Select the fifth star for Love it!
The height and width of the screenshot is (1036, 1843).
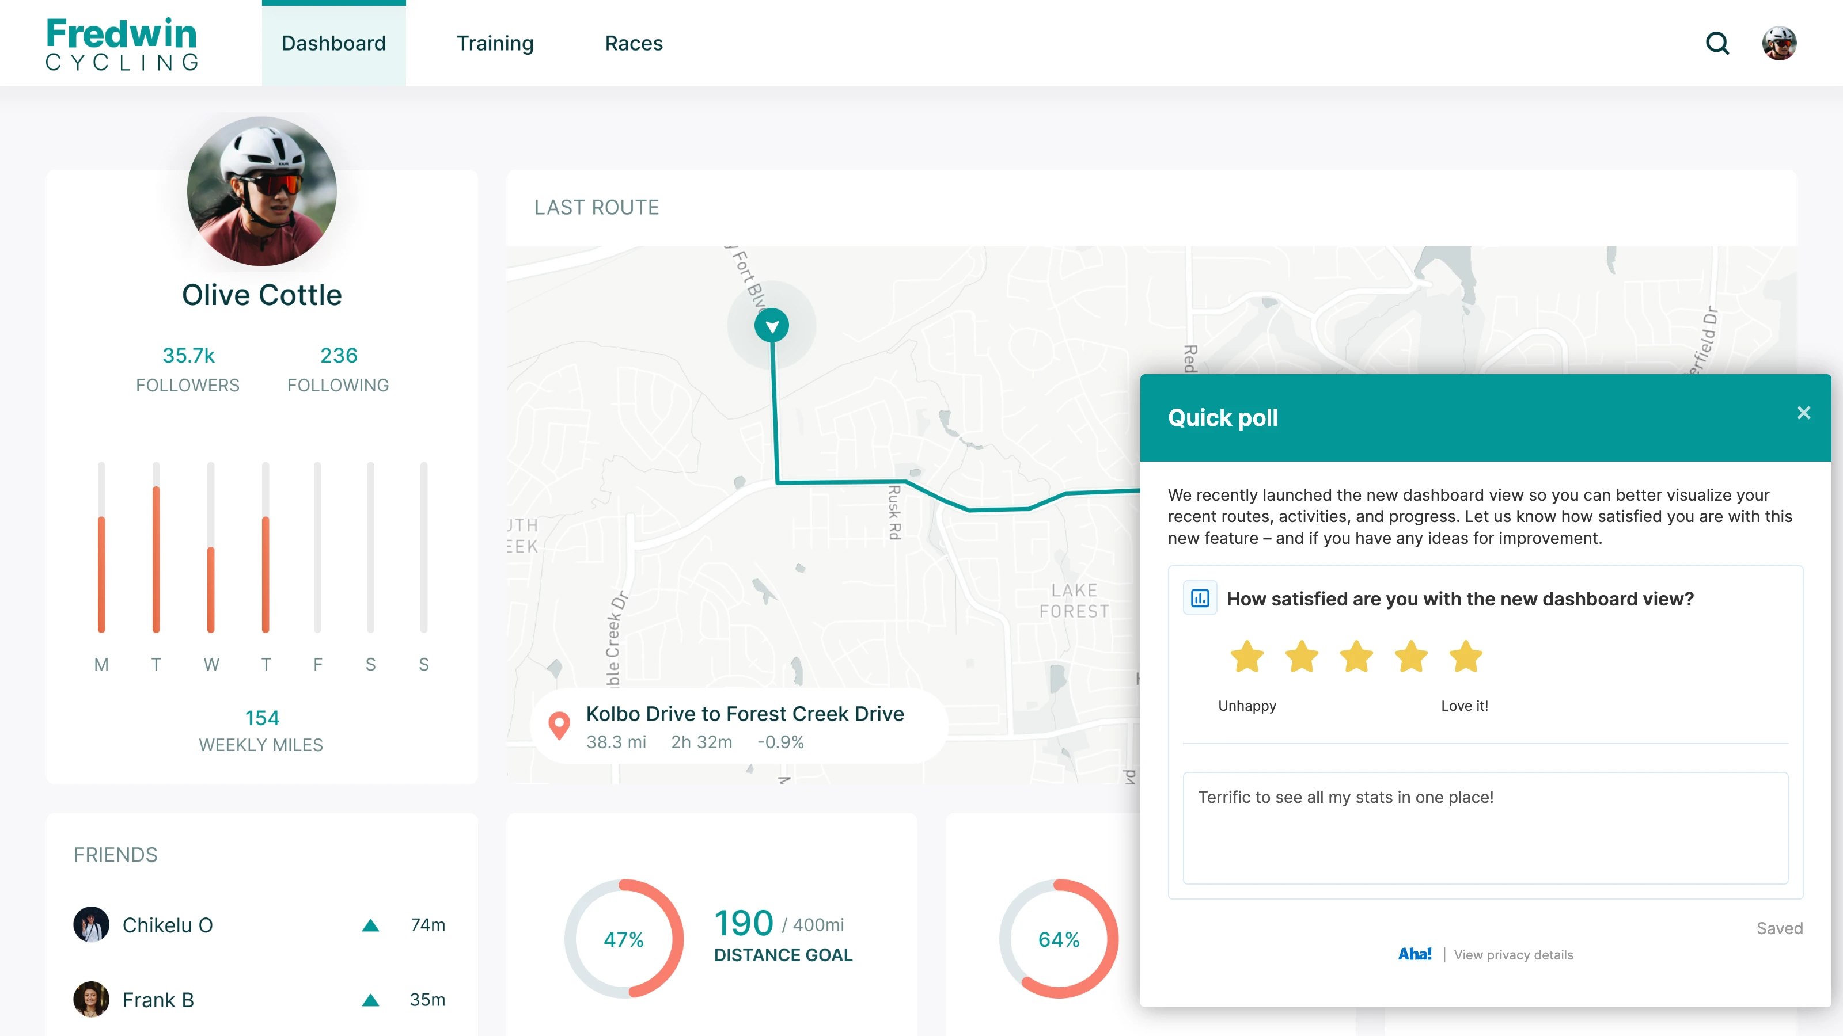click(1465, 656)
